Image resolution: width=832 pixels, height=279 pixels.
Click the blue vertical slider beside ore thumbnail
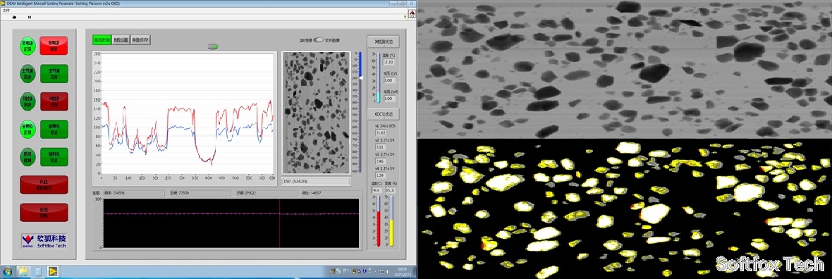pyautogui.click(x=360, y=111)
